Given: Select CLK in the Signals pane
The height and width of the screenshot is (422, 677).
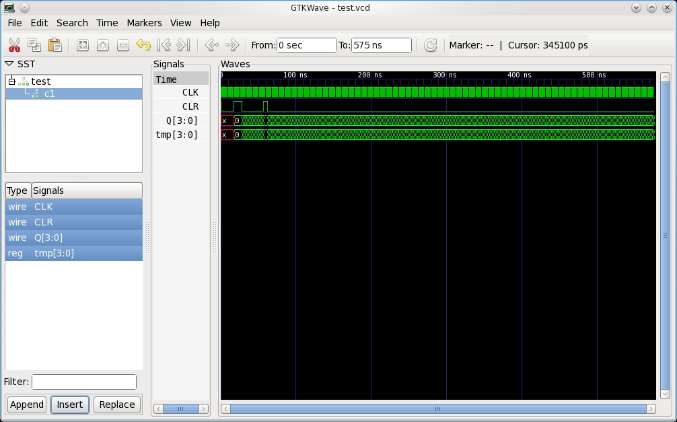Looking at the screenshot, I should point(181,92).
